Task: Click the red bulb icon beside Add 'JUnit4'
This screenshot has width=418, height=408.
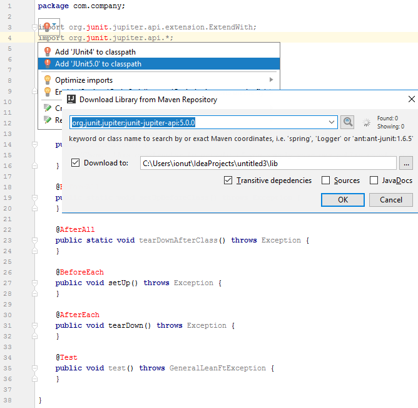Action: 47,52
